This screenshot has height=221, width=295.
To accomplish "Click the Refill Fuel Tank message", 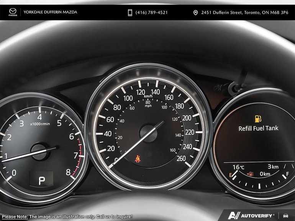I will click(x=258, y=128).
